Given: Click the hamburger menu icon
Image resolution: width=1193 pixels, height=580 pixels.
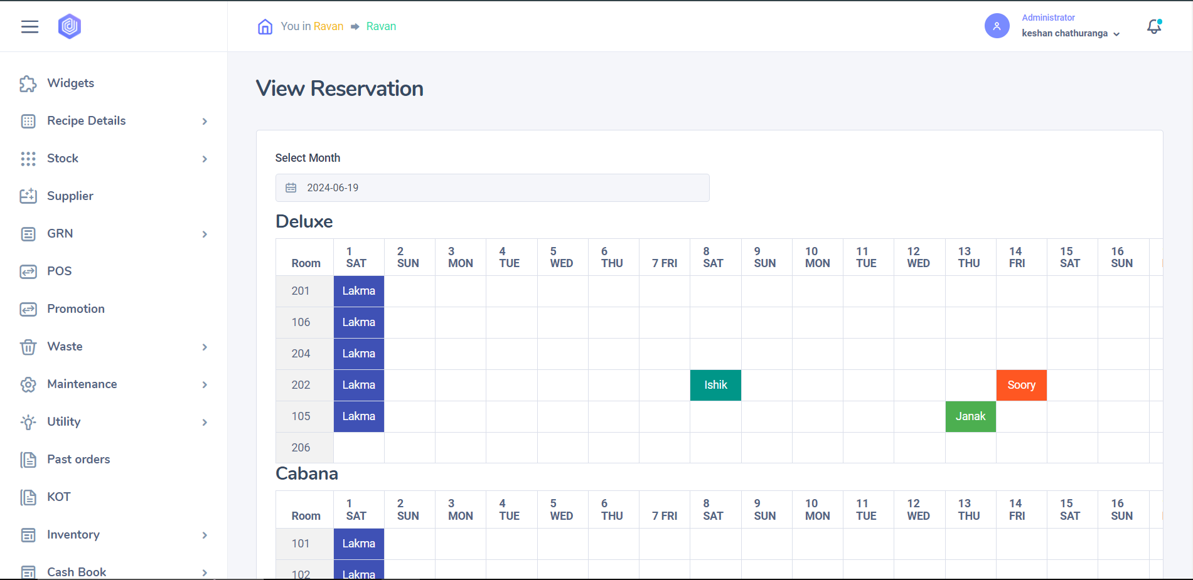Looking at the screenshot, I should (x=29, y=26).
